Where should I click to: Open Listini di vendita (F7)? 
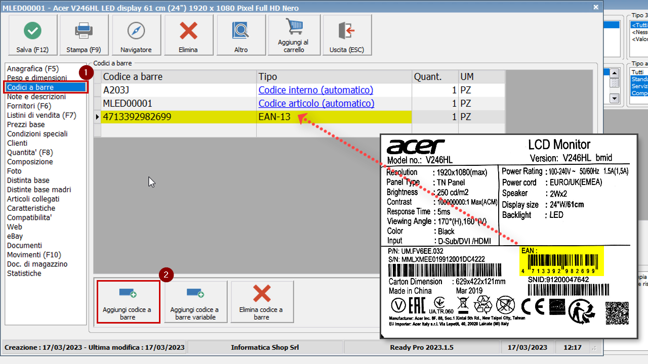pos(42,115)
